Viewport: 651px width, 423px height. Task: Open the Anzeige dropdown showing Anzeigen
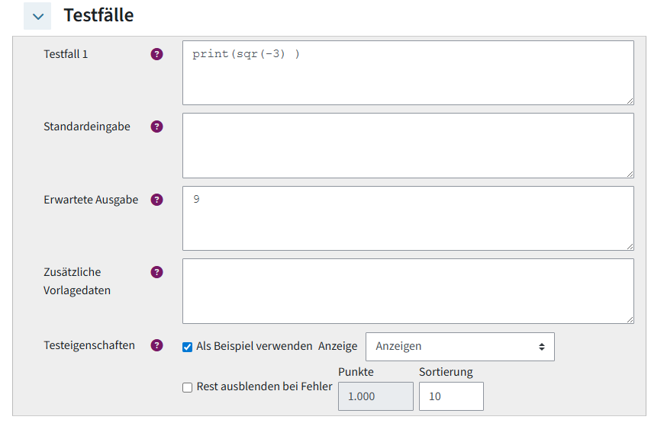pos(459,347)
